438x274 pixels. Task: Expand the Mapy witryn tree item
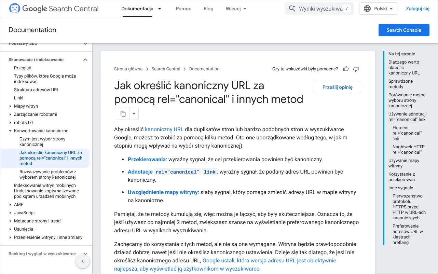pyautogui.click(x=10, y=106)
